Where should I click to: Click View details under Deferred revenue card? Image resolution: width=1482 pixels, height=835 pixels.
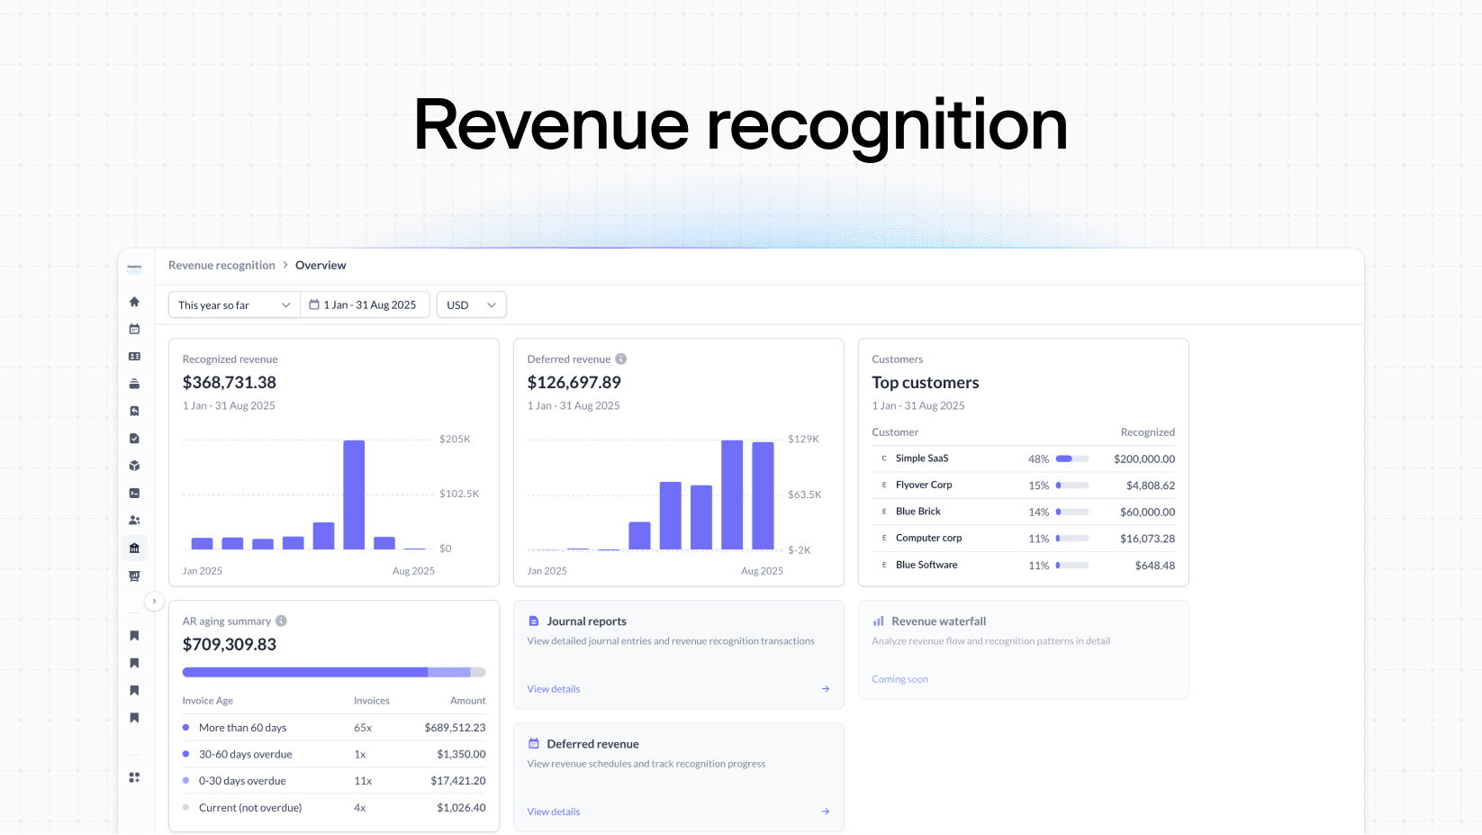click(x=554, y=812)
